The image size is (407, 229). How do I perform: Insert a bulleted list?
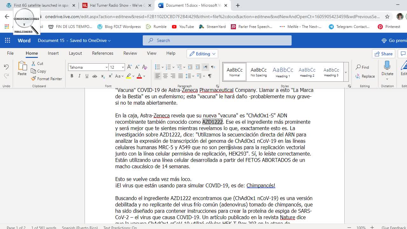tap(157, 67)
